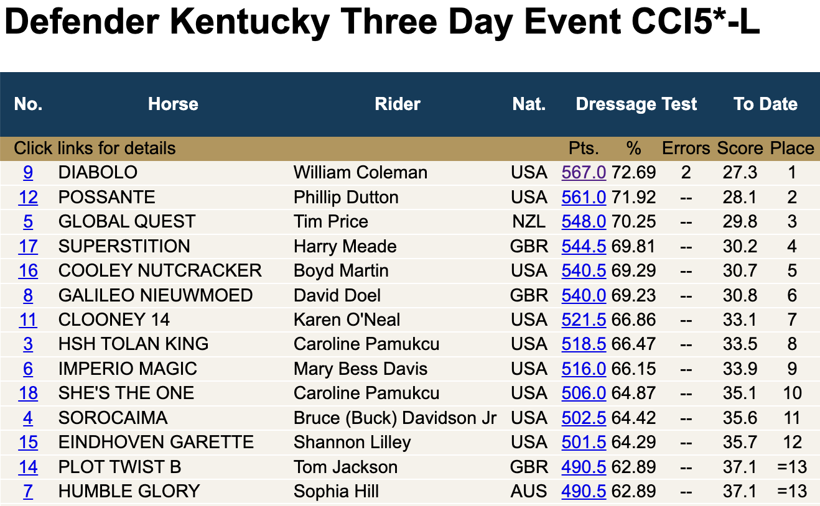The image size is (820, 506).
Task: Open entry number 14 PLOT TWIST B
Action: (x=28, y=467)
